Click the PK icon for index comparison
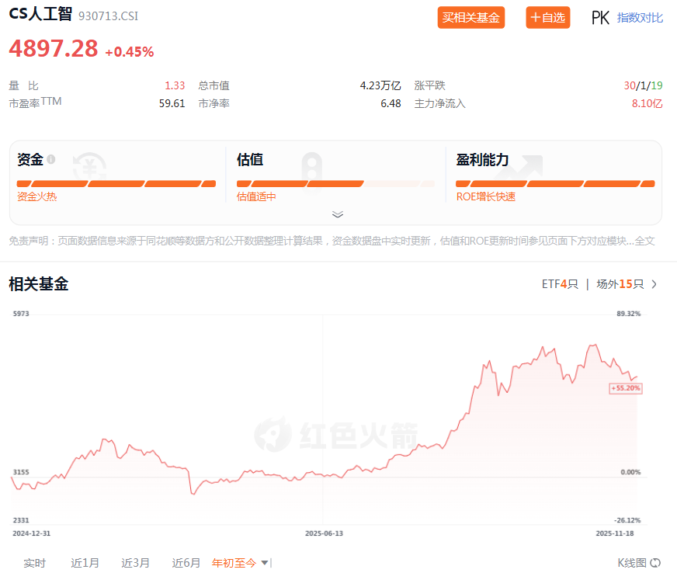 pos(600,18)
